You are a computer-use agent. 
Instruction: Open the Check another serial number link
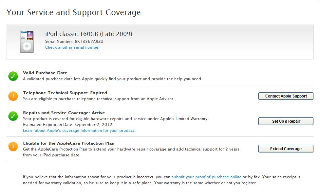coord(72,47)
